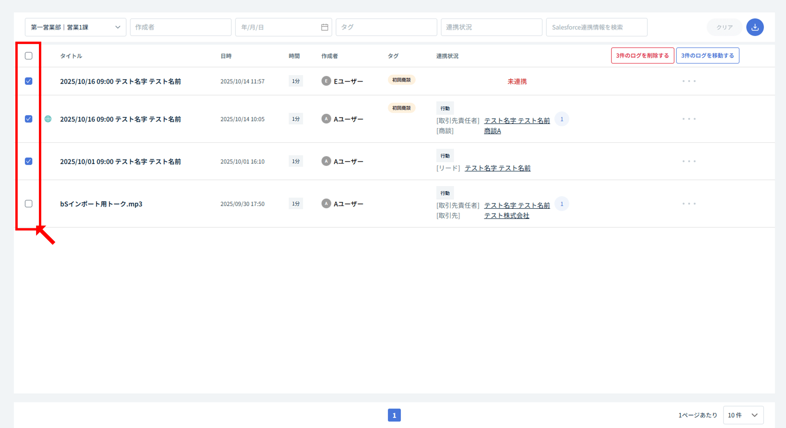Click count badge next to 取引先責任者 in bSインポート用トーク.mp3 row

coord(562,204)
